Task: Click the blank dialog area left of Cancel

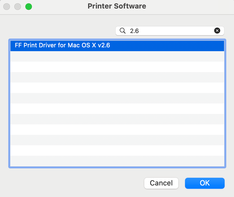Action: 75,183
